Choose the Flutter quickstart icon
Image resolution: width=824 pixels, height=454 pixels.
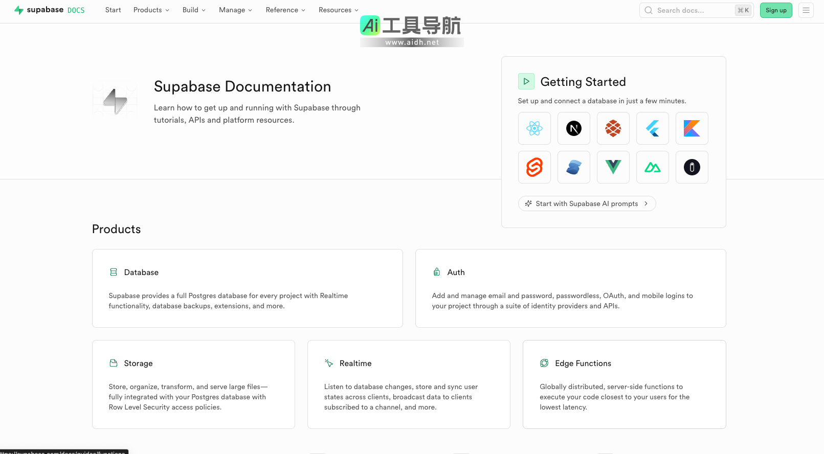652,128
